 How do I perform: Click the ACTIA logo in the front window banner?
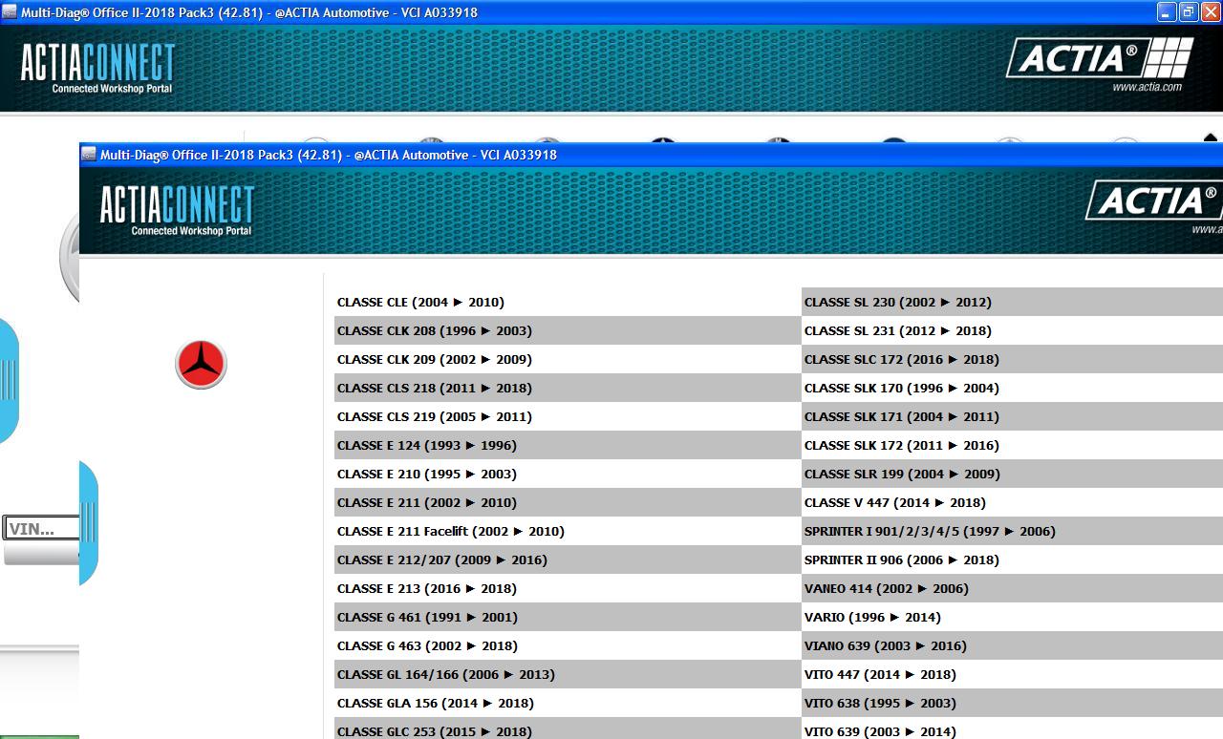tap(1154, 201)
